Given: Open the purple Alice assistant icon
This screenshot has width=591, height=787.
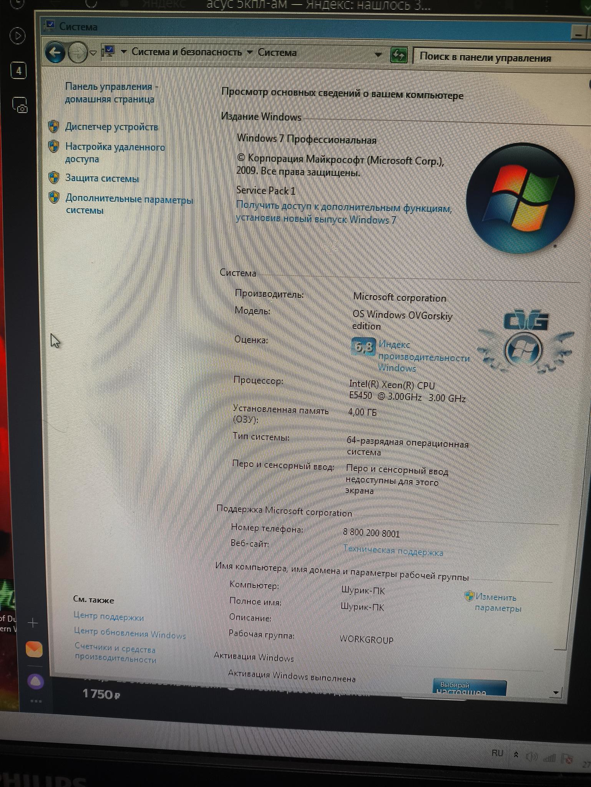Looking at the screenshot, I should (x=36, y=682).
